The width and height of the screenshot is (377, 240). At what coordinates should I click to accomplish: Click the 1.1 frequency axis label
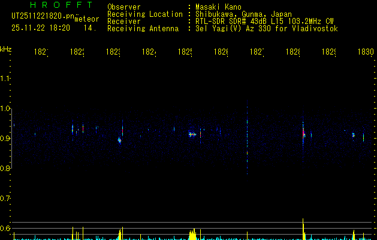5,79
